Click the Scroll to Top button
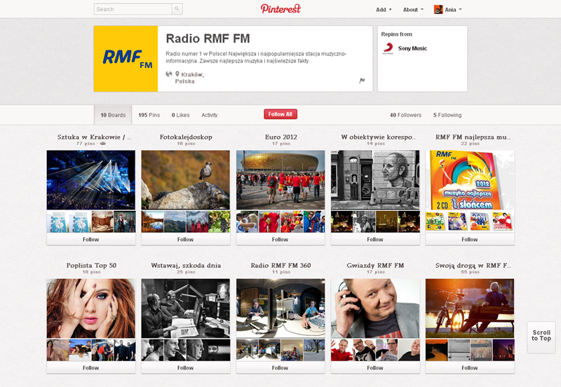 [541, 336]
